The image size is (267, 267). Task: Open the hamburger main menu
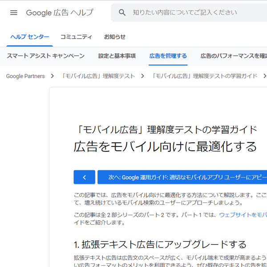pos(14,12)
